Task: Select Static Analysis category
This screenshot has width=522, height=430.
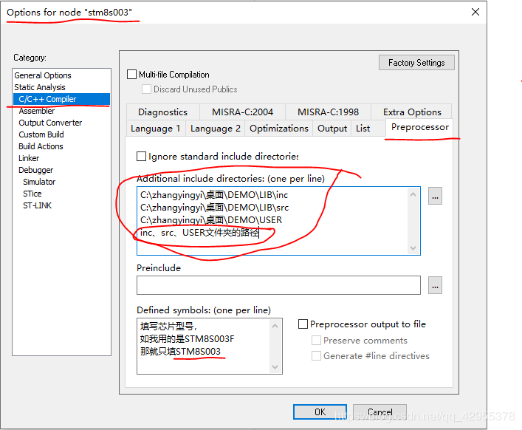Action: click(40, 87)
